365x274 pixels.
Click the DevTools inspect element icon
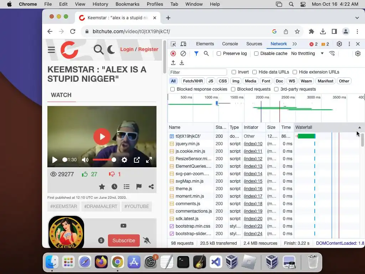pyautogui.click(x=173, y=44)
